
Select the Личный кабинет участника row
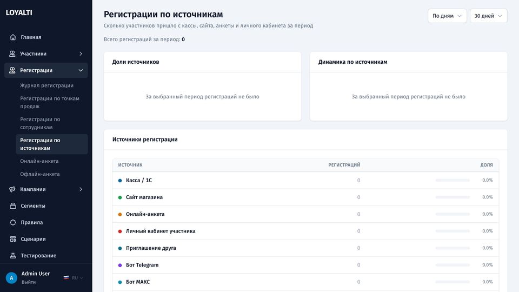(x=305, y=231)
